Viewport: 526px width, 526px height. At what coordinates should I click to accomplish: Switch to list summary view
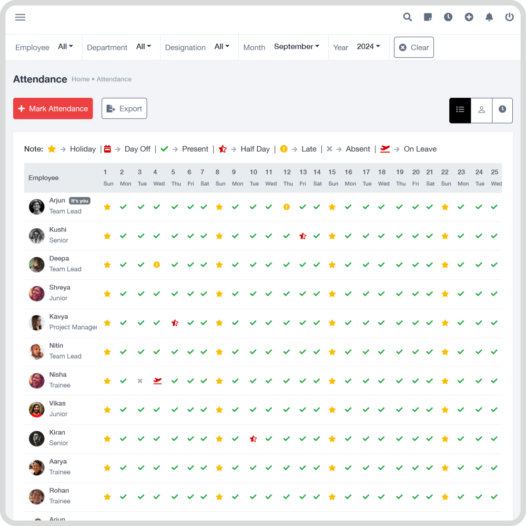click(x=460, y=110)
